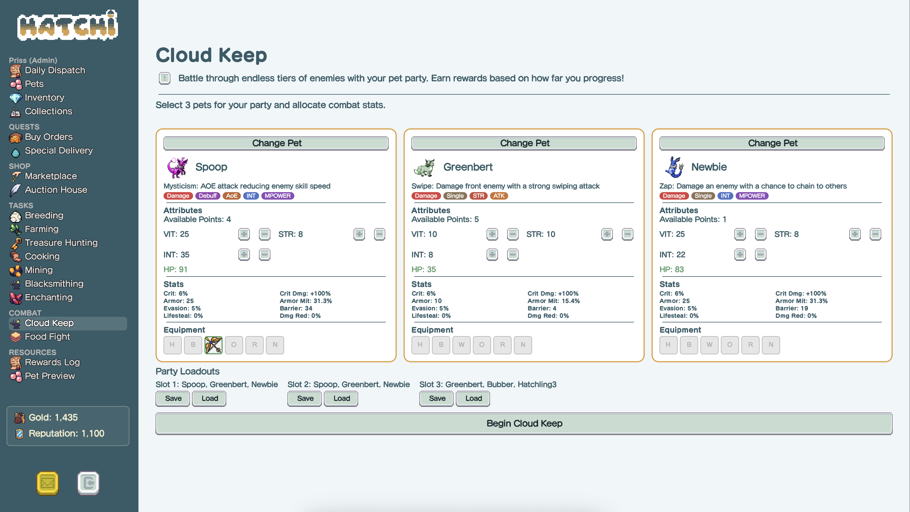Open the Treasure Hunting page from sidebar
910x512 pixels.
pos(61,243)
